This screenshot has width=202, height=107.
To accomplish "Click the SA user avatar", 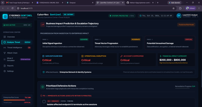I will click(179, 16).
